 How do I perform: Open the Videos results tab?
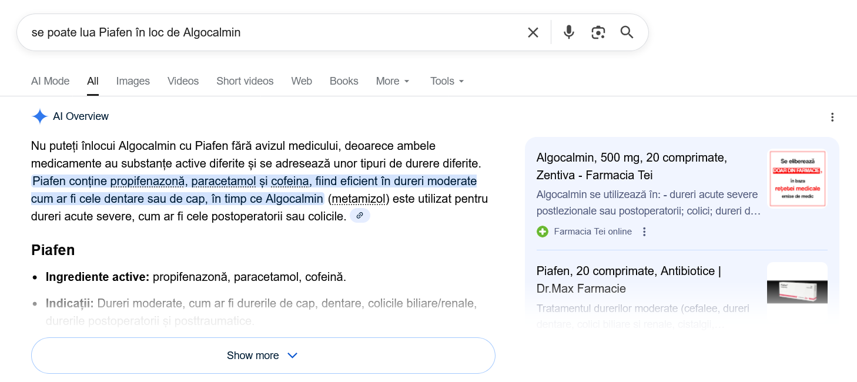pyautogui.click(x=183, y=81)
